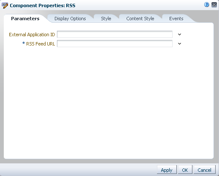
Task: Close the Component Properties dialog
Action: (214, 5)
